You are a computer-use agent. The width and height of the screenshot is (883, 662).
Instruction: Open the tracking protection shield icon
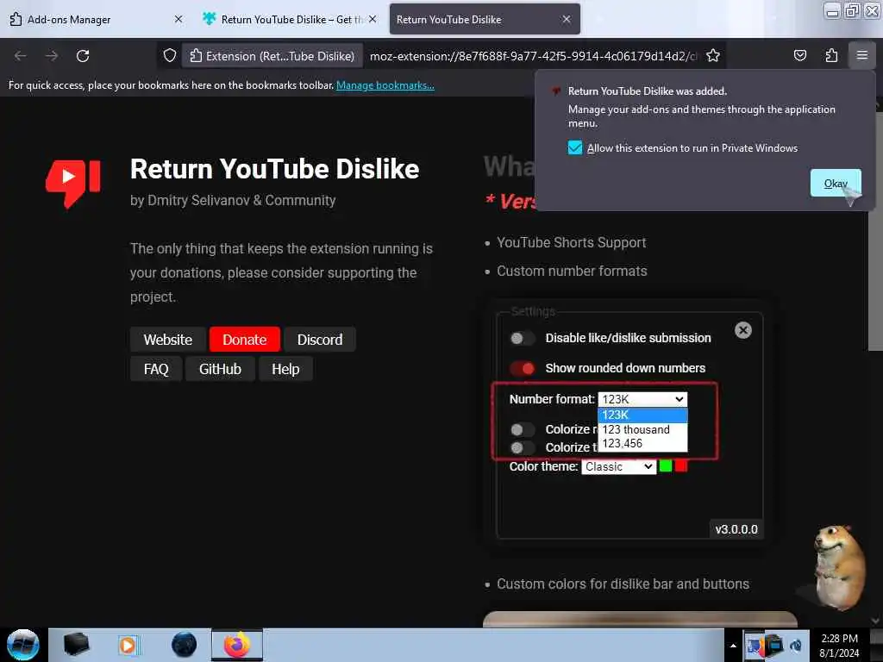[x=170, y=56]
